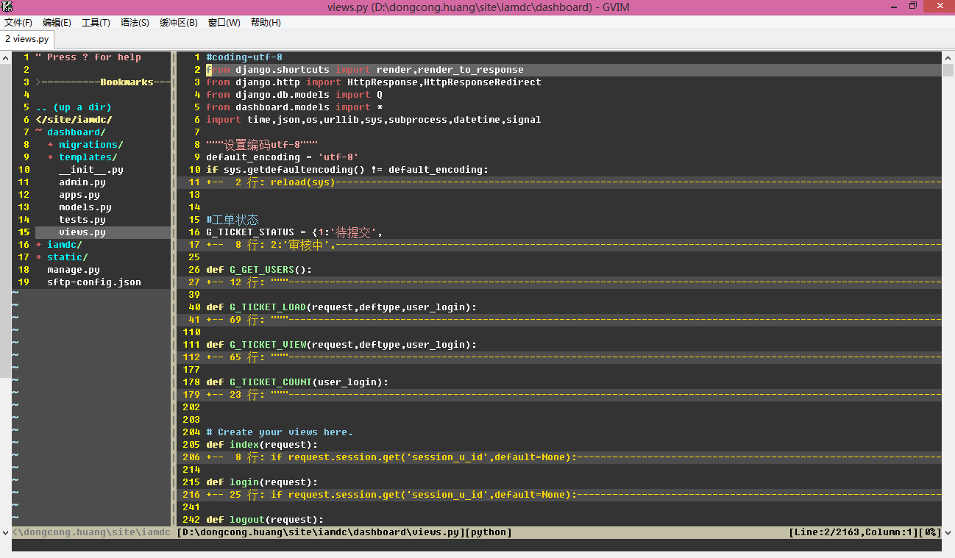The height and width of the screenshot is (558, 955).
Task: Expand the static/ directory node
Action: [x=68, y=257]
